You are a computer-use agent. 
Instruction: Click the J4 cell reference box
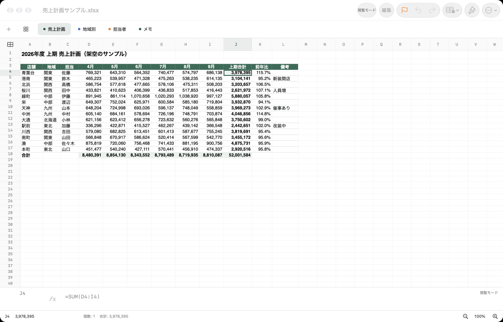(22, 293)
